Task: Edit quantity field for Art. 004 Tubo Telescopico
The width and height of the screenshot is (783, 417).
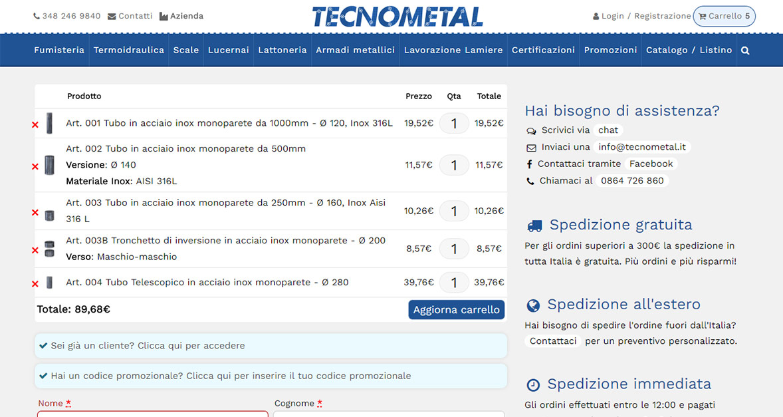Action: [x=454, y=283]
